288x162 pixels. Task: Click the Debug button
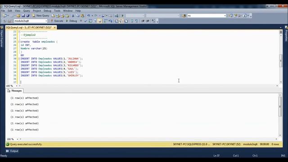tap(72, 21)
